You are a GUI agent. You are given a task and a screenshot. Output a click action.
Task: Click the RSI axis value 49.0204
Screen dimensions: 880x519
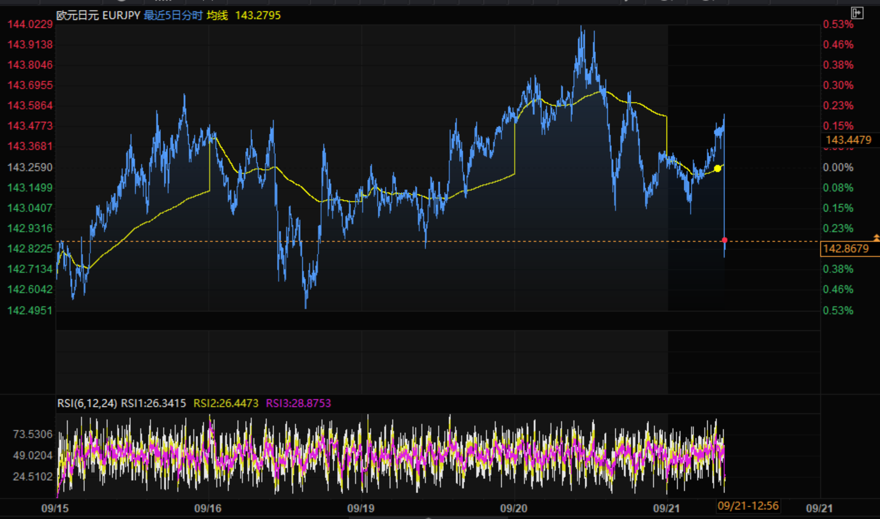point(33,455)
